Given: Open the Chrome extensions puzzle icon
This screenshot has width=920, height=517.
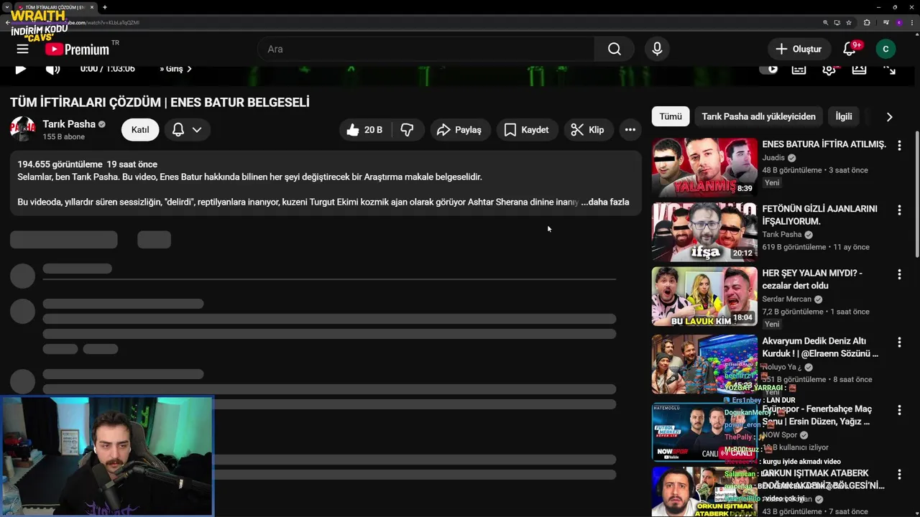Looking at the screenshot, I should pos(867,22).
